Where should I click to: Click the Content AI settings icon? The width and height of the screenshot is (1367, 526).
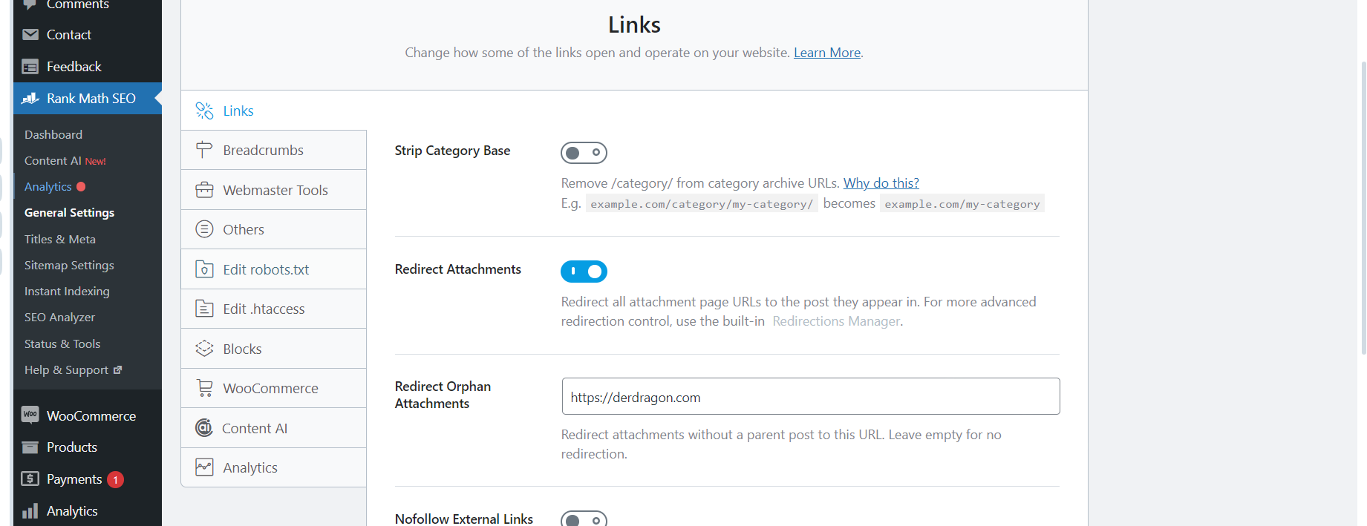(203, 428)
